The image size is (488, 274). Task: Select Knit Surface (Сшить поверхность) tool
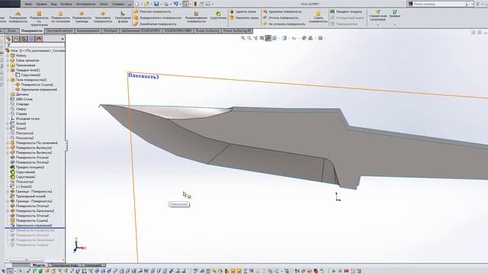pos(318,18)
